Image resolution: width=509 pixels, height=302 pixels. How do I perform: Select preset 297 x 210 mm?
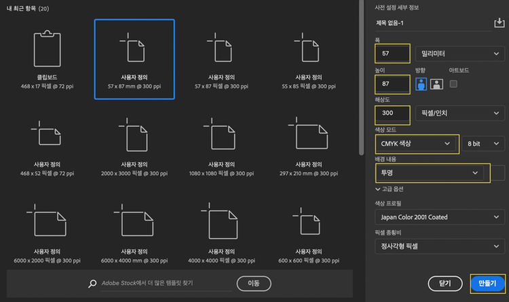pyautogui.click(x=308, y=147)
